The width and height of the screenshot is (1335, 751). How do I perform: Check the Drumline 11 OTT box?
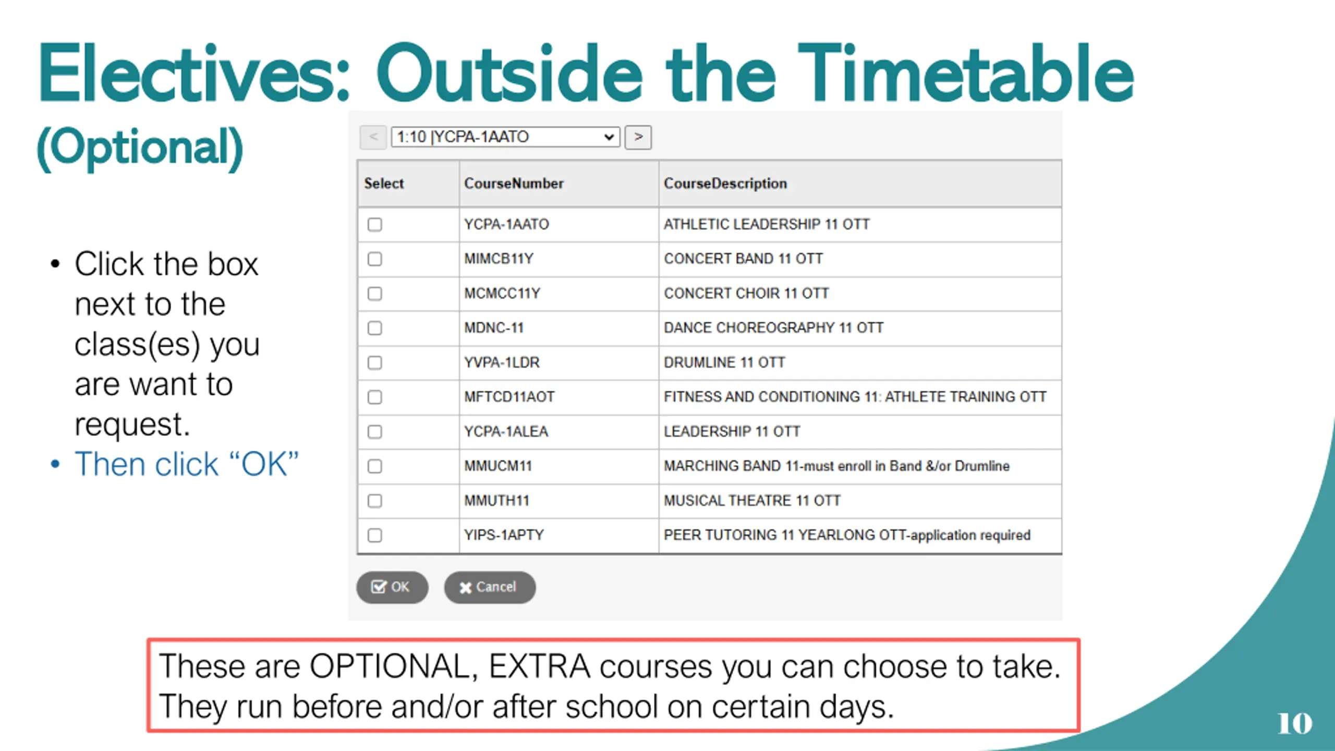point(374,362)
